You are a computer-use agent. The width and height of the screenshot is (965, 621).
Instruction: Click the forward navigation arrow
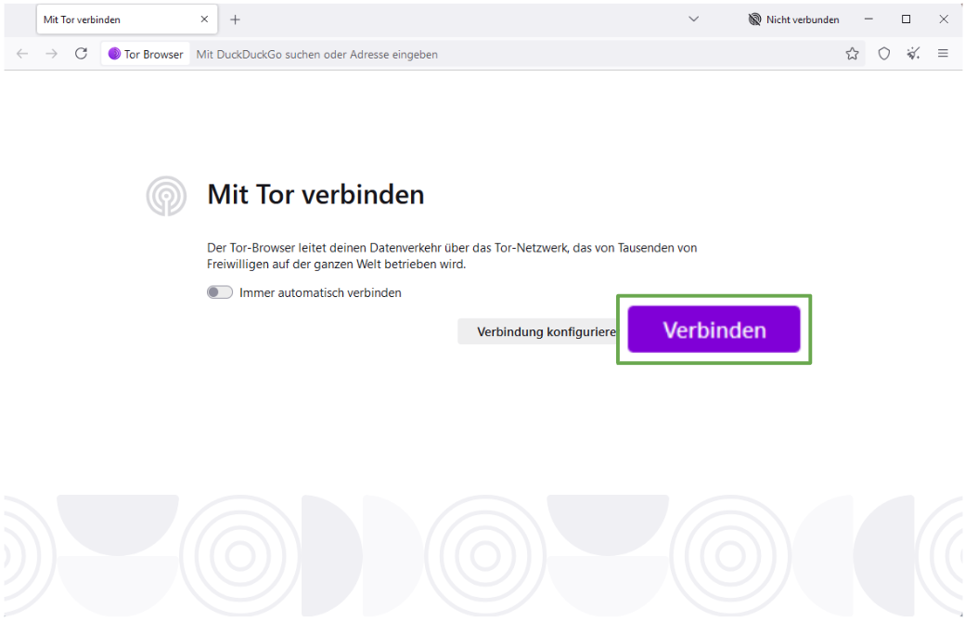pyautogui.click(x=51, y=53)
